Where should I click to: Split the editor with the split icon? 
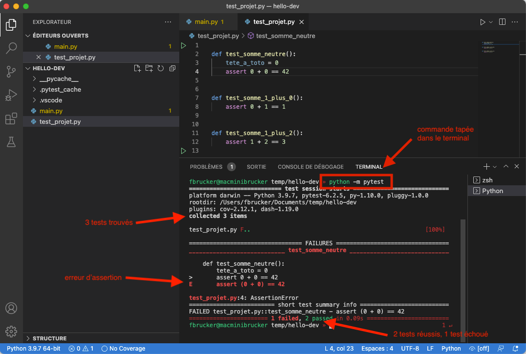(x=503, y=21)
